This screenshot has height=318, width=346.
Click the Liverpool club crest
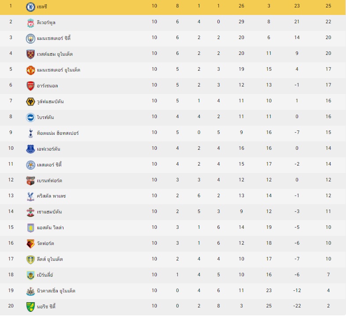tap(30, 23)
